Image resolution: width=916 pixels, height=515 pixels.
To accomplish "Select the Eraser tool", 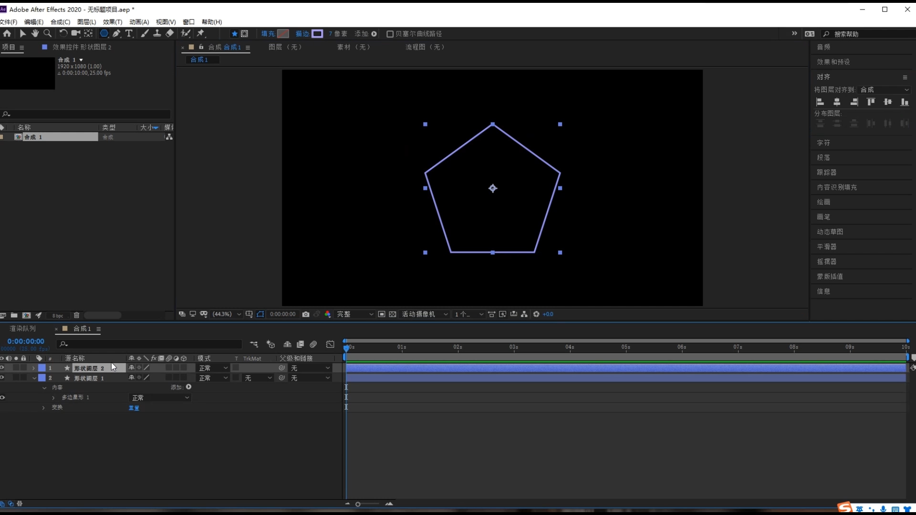I will coord(170,33).
